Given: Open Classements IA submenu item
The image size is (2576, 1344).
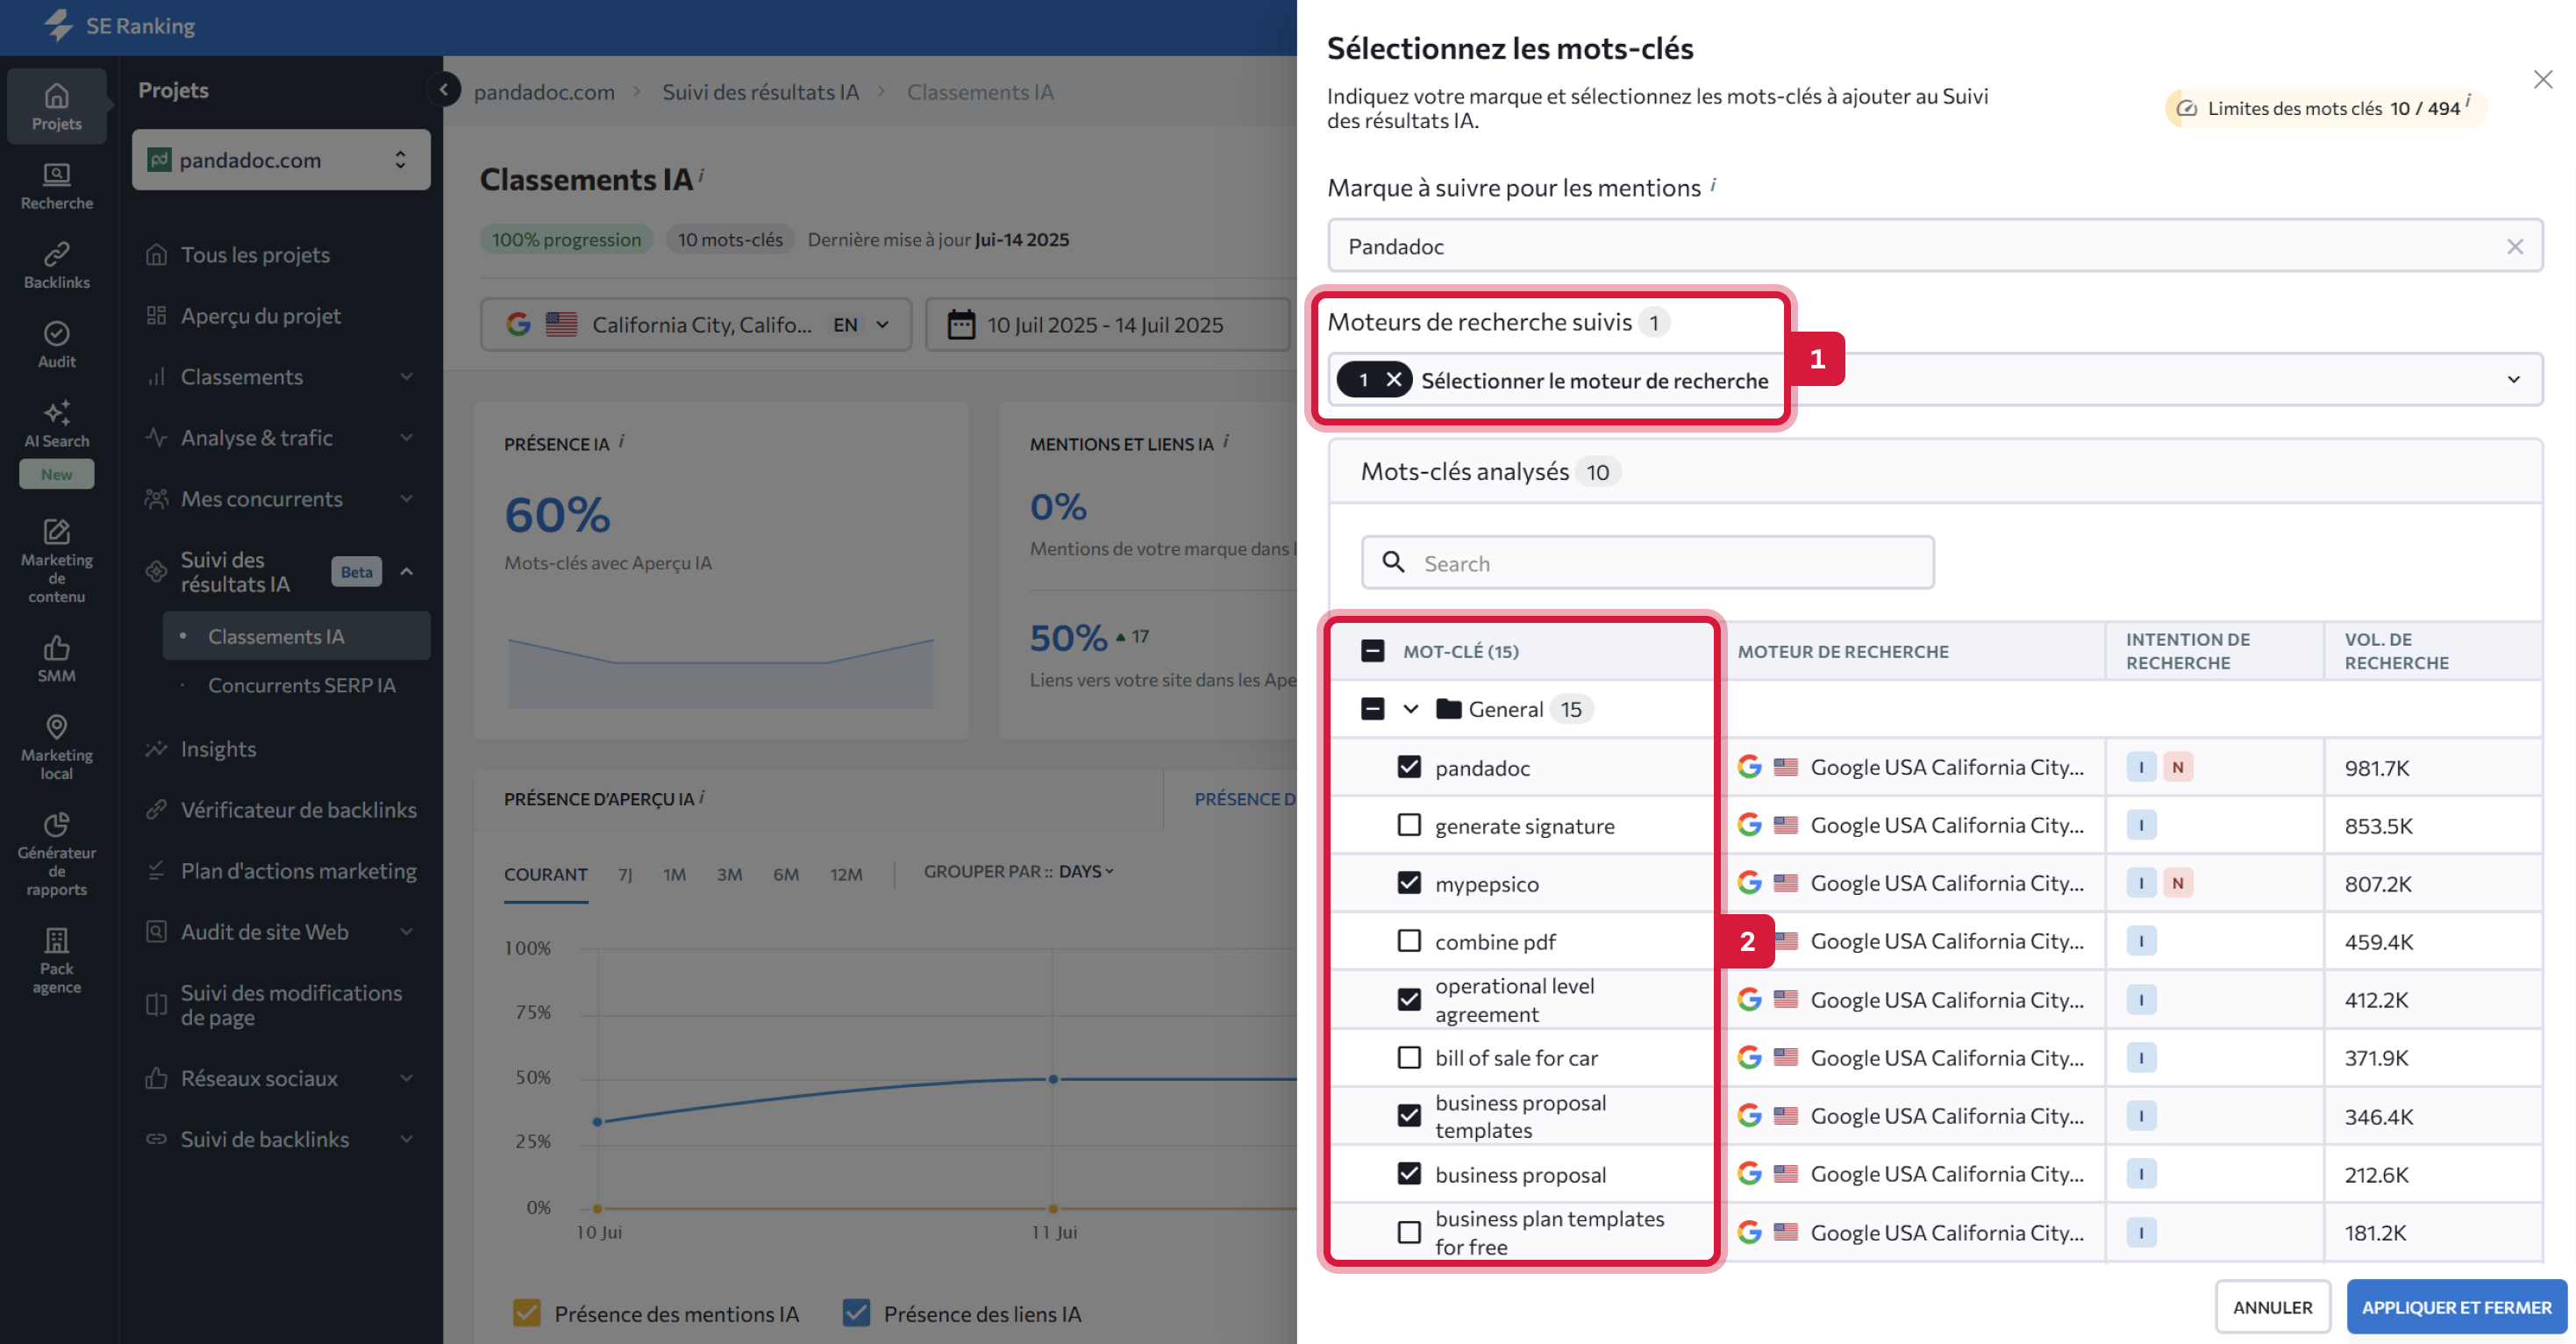Looking at the screenshot, I should [296, 636].
